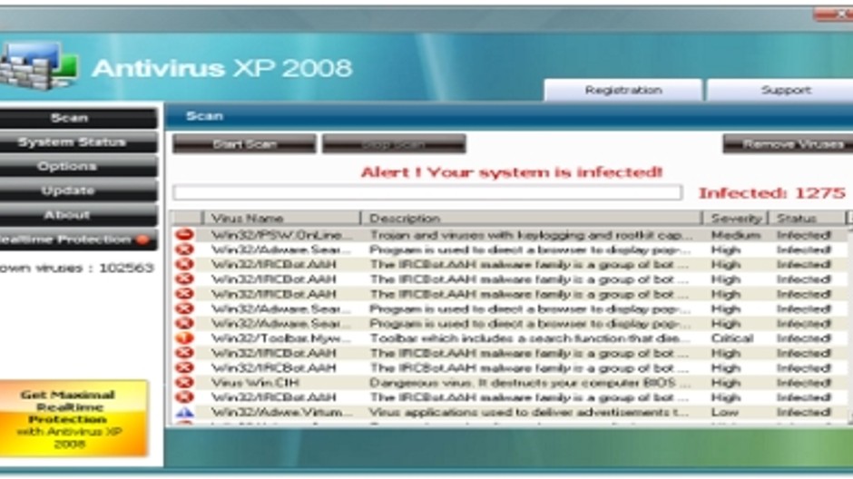Click the Get Maximal Realtime Protection banner
Viewport: 853px width, 479px height.
(74, 418)
